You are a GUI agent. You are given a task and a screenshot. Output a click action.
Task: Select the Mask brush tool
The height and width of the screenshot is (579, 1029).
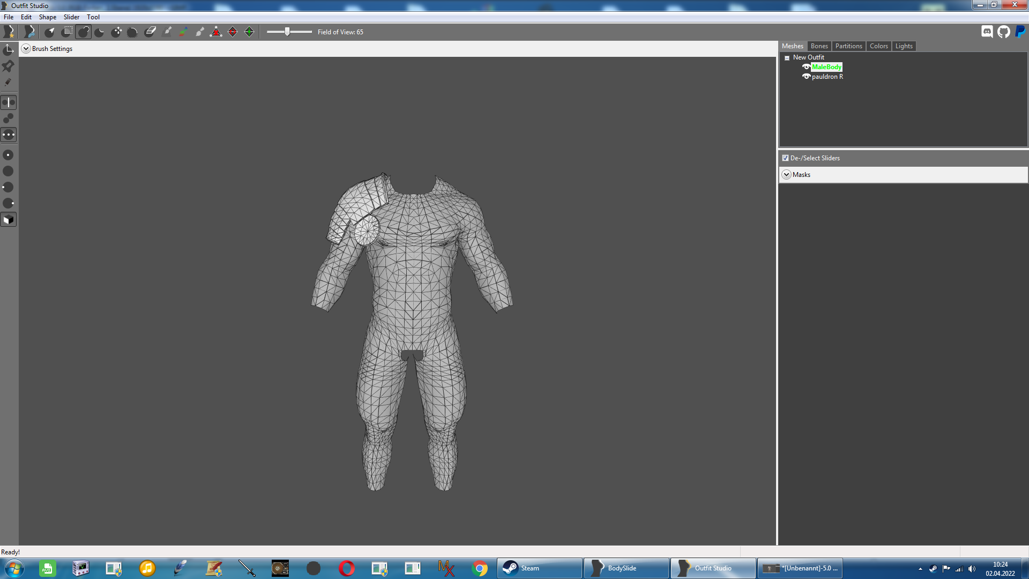coord(66,32)
